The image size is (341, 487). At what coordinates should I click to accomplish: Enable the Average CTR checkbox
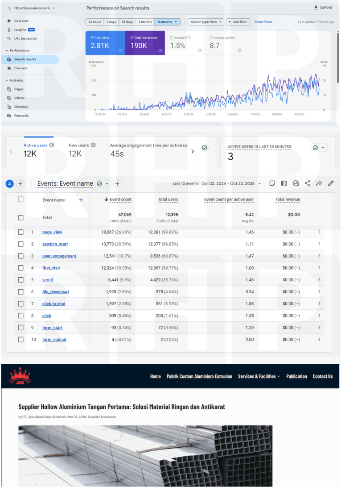tap(172, 38)
